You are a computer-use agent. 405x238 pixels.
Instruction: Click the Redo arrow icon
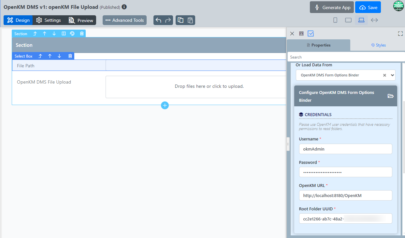tap(168, 20)
